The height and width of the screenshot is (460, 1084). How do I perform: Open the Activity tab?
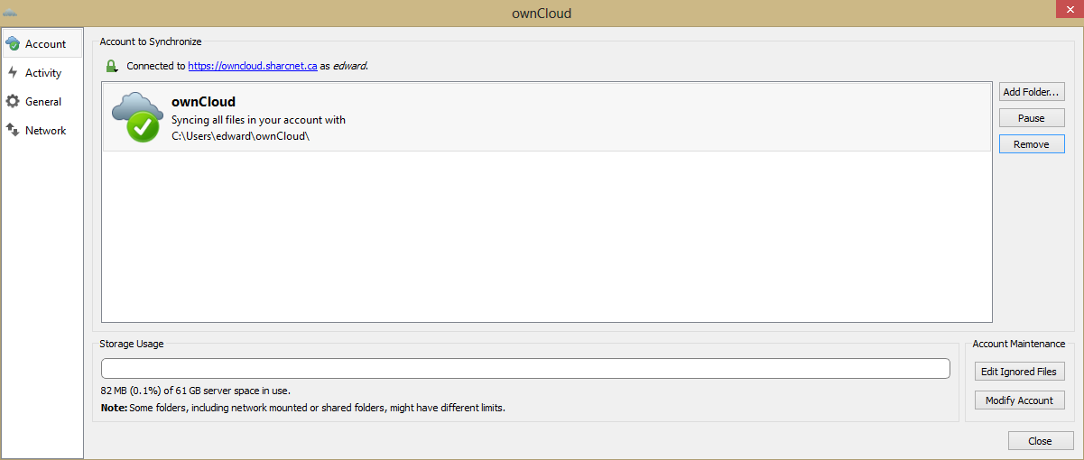click(43, 73)
